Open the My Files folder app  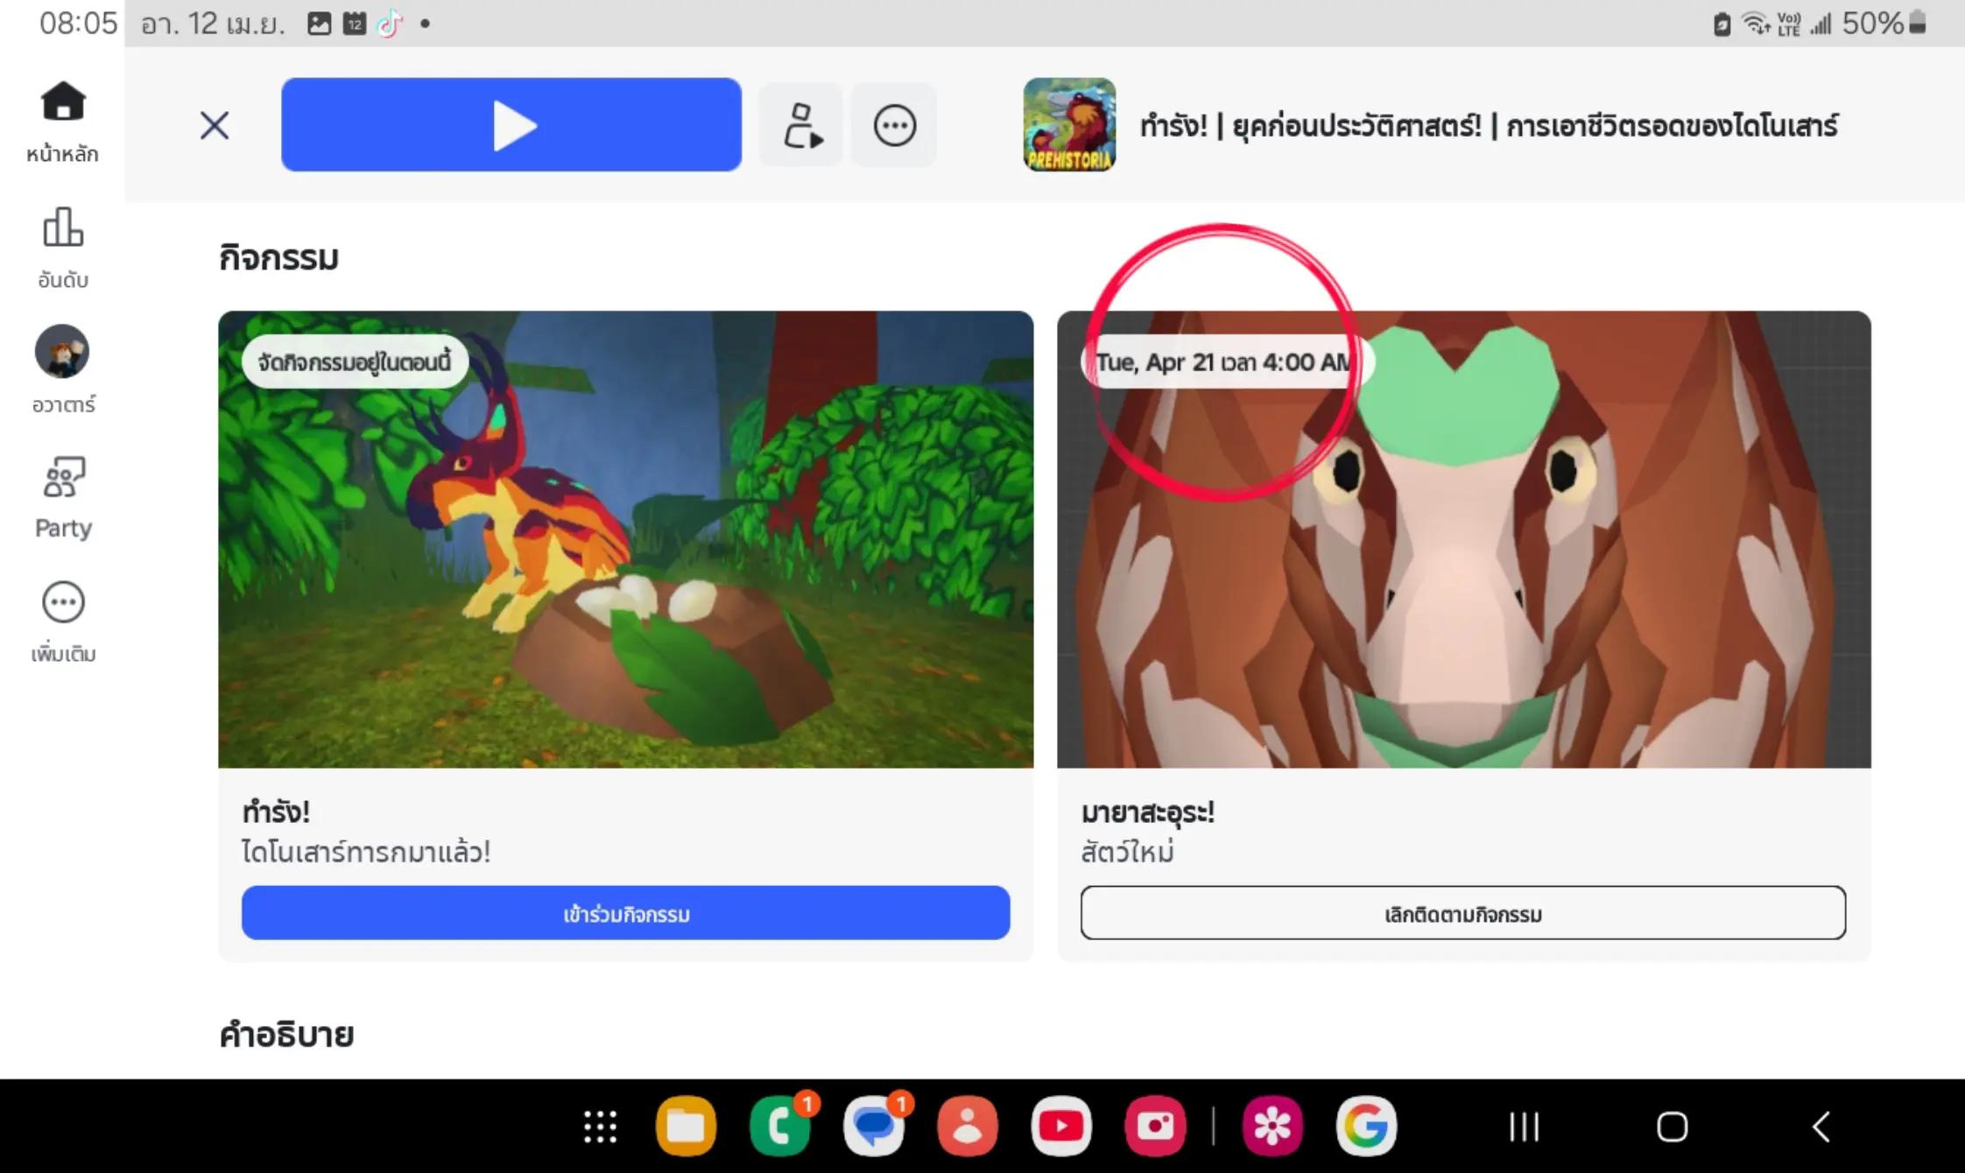(686, 1127)
